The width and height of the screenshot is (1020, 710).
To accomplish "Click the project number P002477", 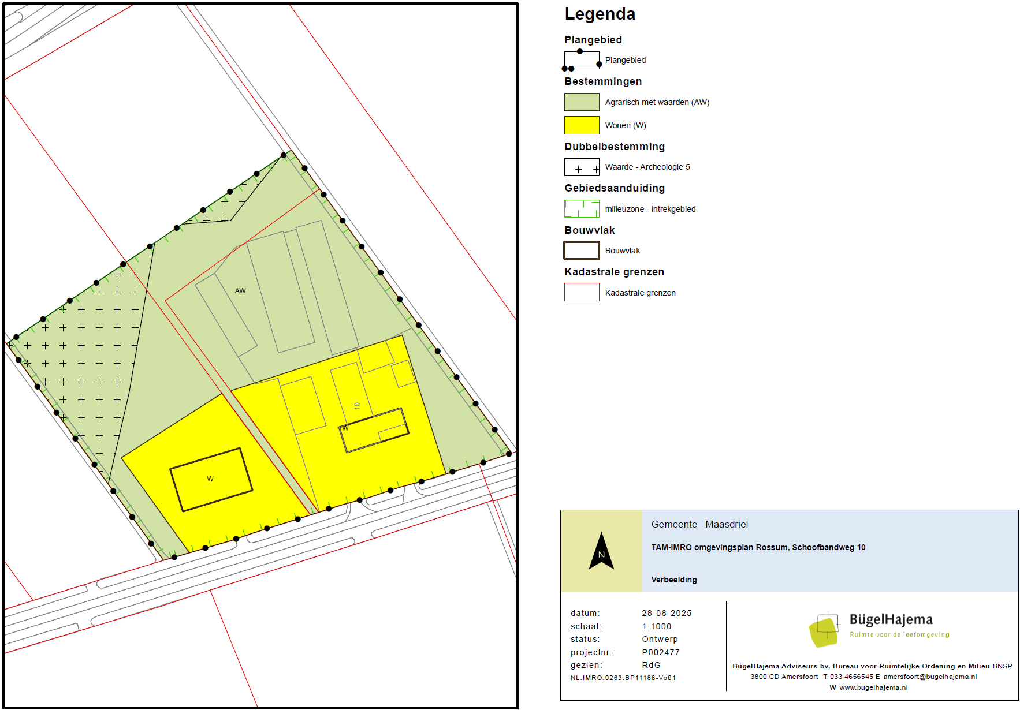I will pos(661,652).
